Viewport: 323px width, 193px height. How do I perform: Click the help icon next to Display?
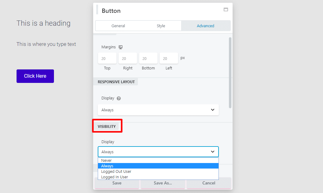pos(119,98)
